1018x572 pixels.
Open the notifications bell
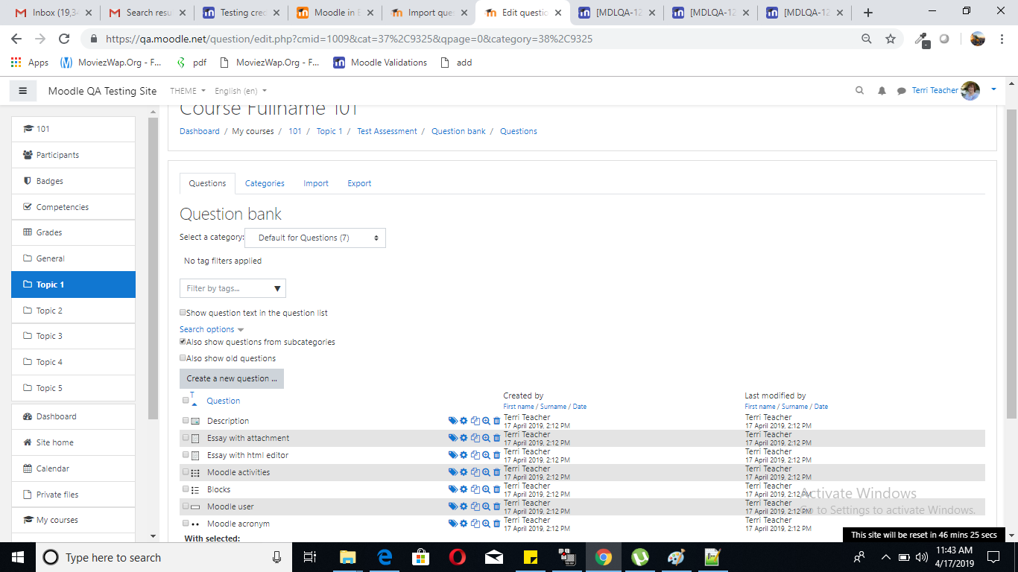[x=882, y=91]
